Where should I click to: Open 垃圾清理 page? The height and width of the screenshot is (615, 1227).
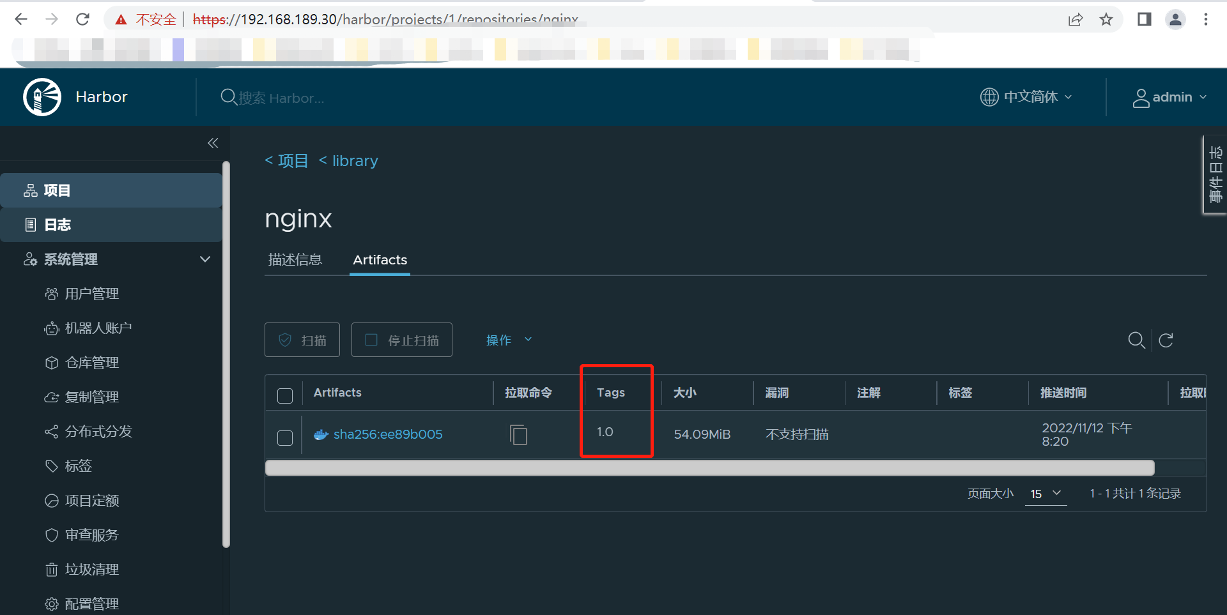point(91,570)
